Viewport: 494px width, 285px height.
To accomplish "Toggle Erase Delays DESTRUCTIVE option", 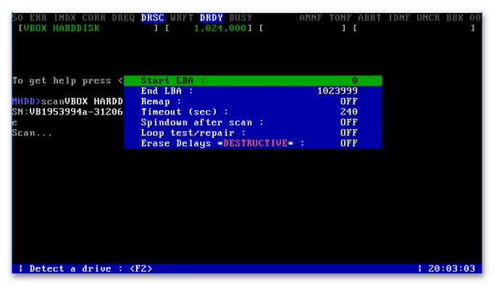I will 253,143.
